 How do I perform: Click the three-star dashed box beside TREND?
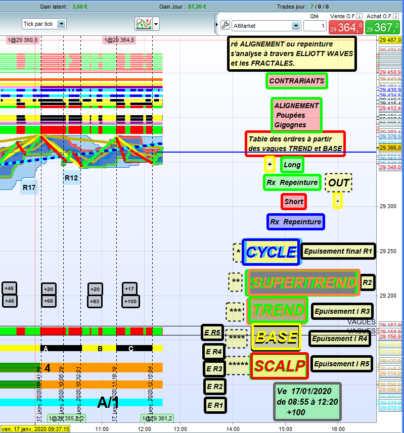pos(235,312)
